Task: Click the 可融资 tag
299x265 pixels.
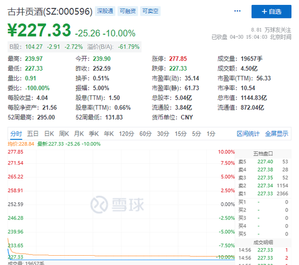Action: coord(128,11)
